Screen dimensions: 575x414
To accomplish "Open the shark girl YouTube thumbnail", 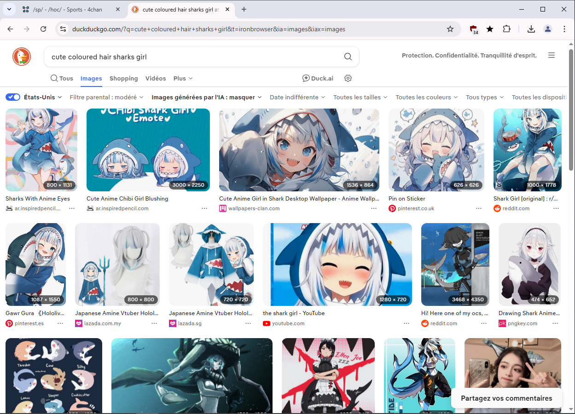I will pos(337,264).
